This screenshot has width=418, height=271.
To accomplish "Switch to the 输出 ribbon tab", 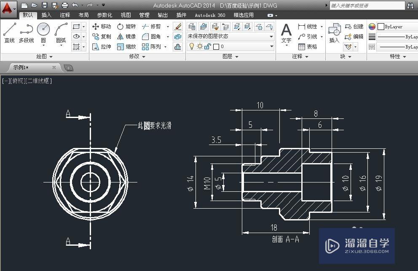I will [163, 15].
